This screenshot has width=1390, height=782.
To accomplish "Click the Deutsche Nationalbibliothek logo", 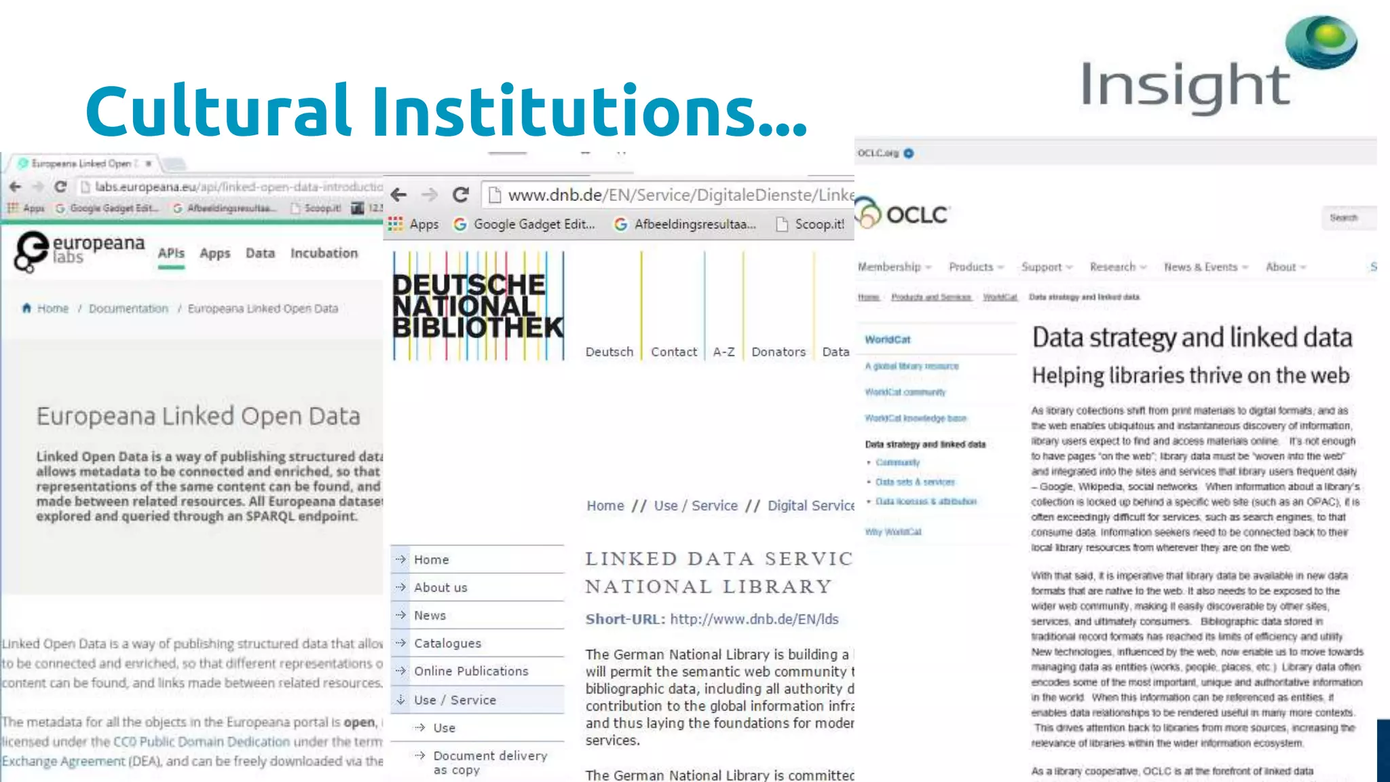I will 478,305.
